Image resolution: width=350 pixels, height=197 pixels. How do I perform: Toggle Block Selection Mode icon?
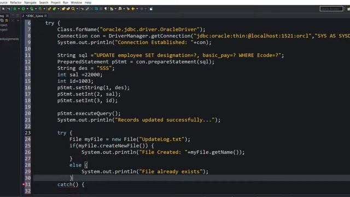click(101, 9)
